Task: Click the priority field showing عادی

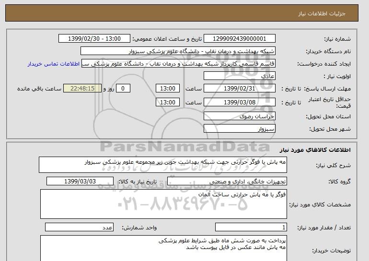Action: (240, 76)
